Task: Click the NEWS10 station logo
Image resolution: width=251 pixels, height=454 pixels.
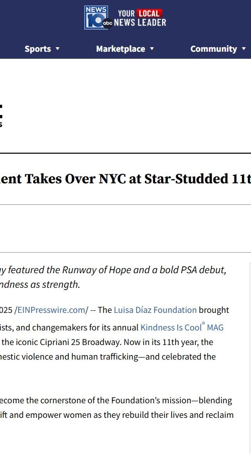Action: click(96, 18)
